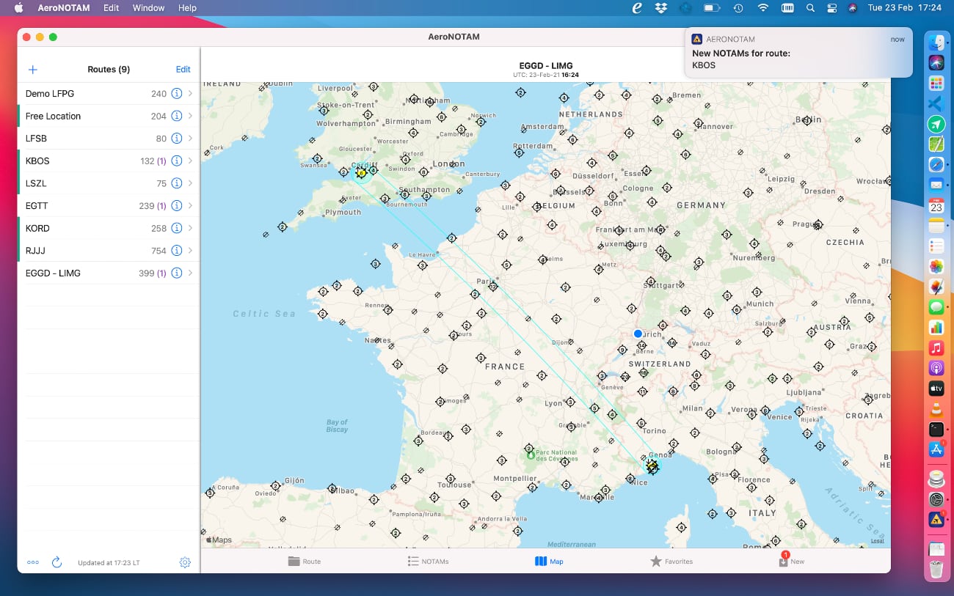Open settings gear in sidebar footer
The height and width of the screenshot is (596, 954).
[x=185, y=562]
